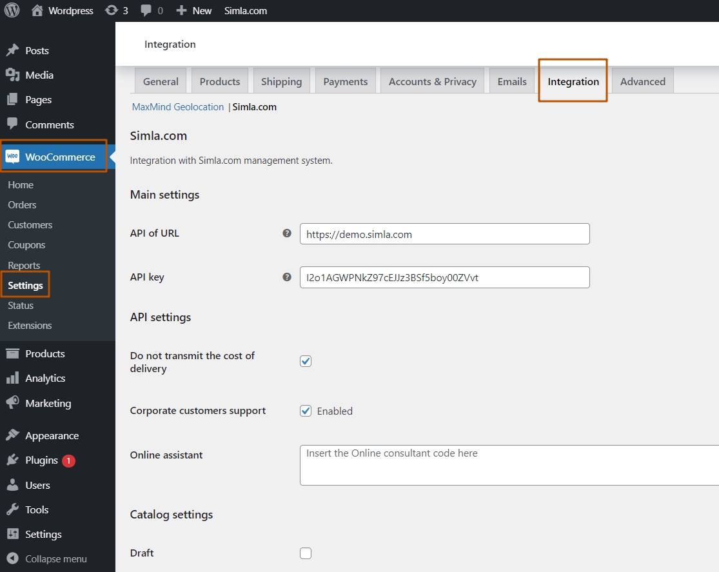Click the help icon beside API key
The image size is (719, 572).
click(x=287, y=277)
